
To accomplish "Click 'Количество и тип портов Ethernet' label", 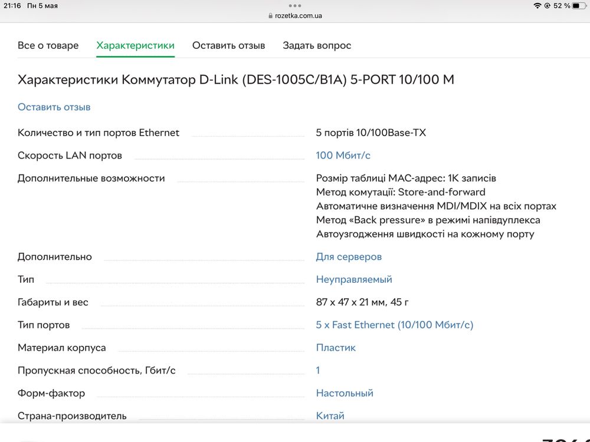I will tap(99, 133).
